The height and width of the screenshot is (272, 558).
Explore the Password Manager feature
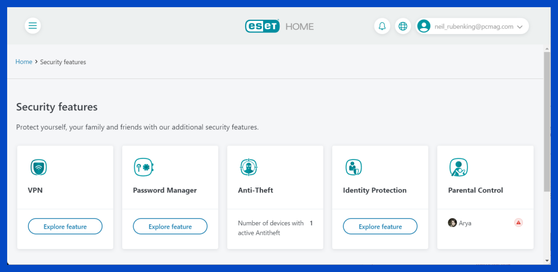(170, 226)
